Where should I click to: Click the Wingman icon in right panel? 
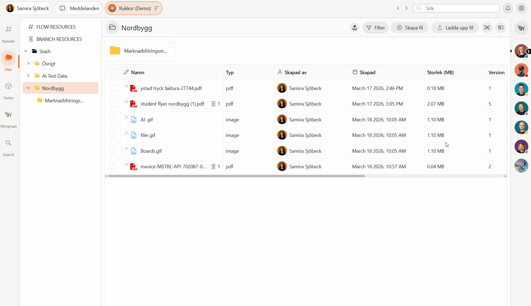point(521,28)
